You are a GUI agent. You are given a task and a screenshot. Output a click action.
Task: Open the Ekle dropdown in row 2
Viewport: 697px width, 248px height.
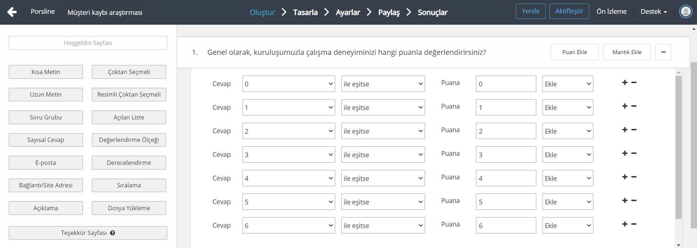[x=568, y=131]
